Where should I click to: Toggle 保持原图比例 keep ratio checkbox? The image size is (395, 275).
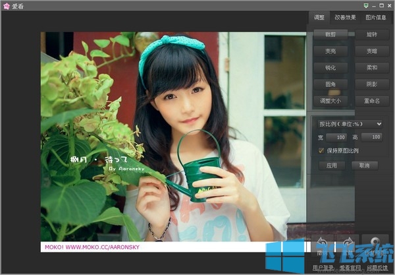point(321,150)
